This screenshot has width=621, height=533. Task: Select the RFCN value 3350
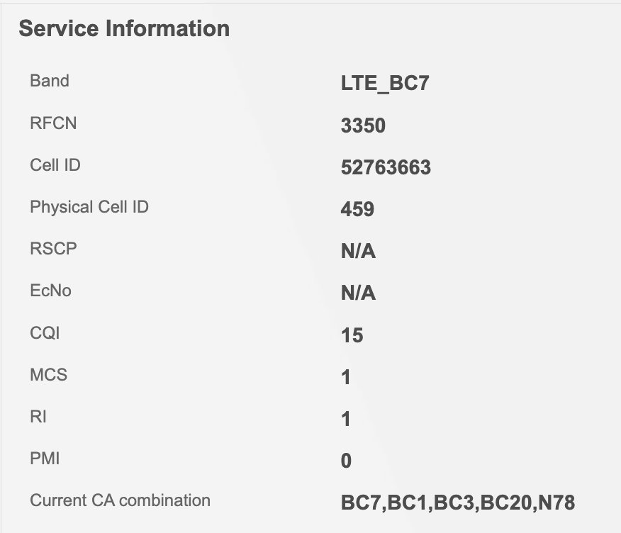(x=363, y=126)
